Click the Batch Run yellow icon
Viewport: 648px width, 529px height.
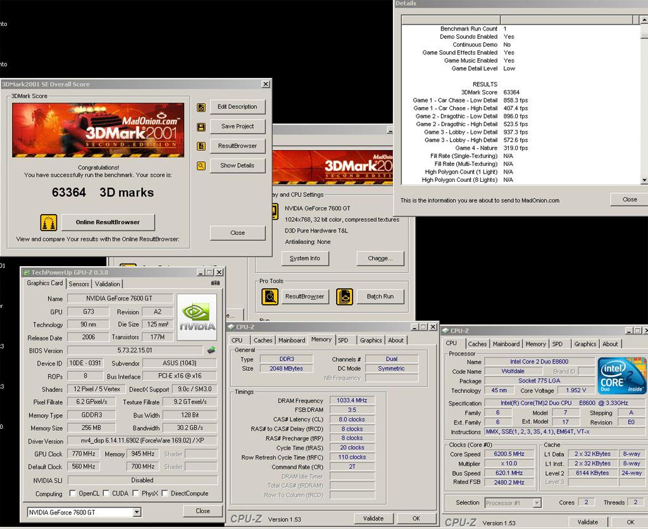pos(345,296)
